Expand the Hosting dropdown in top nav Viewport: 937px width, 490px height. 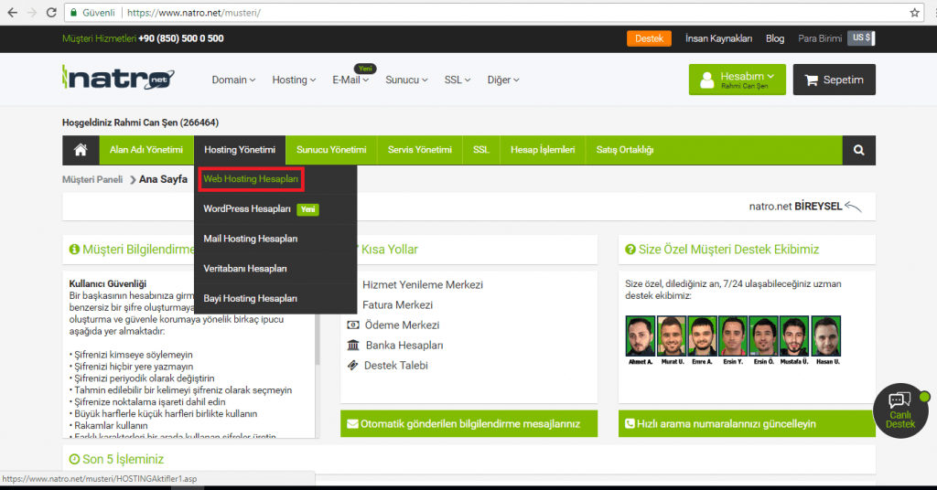click(294, 80)
